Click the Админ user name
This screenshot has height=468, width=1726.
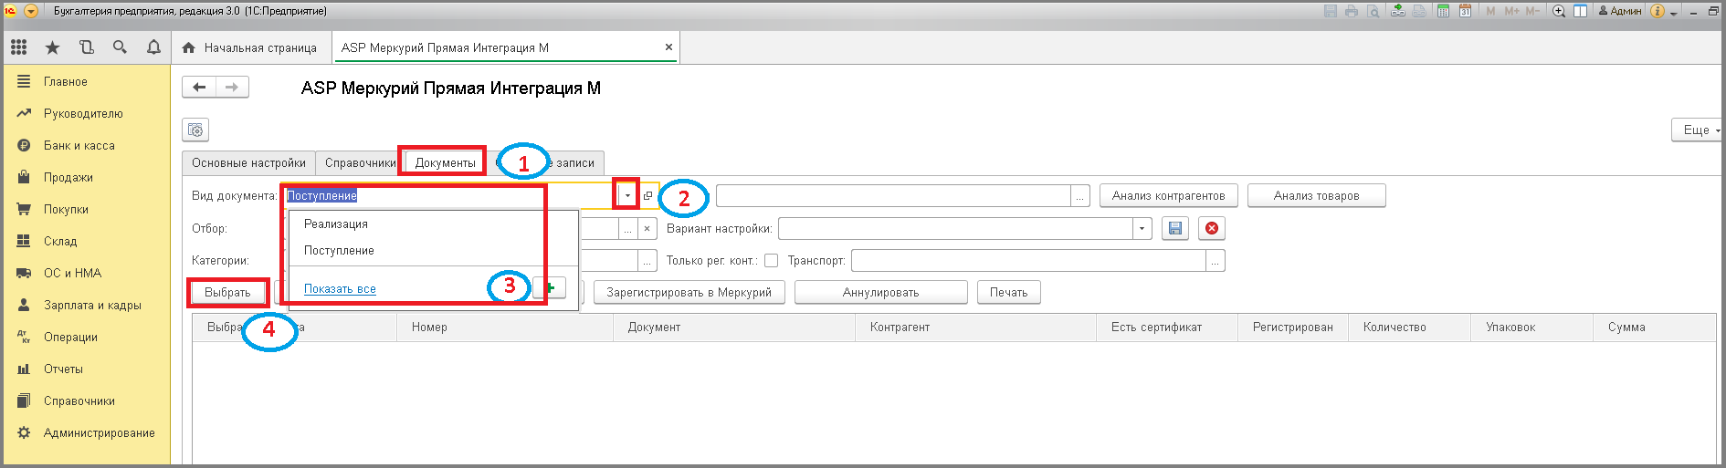(x=1619, y=11)
